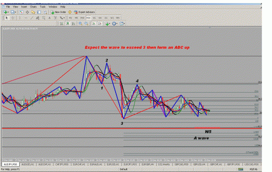Select the Trendline drawing tool
The image size is (272, 172).
[x=32, y=18]
